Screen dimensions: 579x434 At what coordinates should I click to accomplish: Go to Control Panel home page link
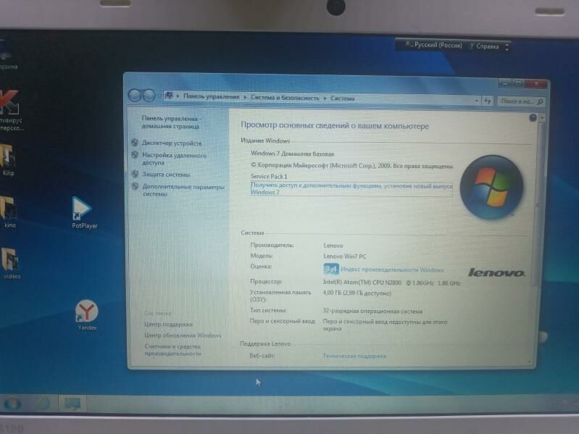point(171,122)
